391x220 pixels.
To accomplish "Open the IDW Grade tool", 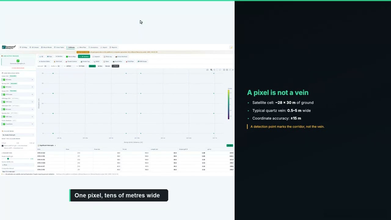I will [x=142, y=61].
